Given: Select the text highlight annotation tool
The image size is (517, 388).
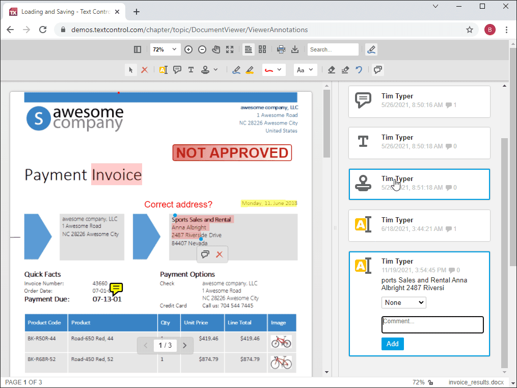Looking at the screenshot, I should 164,70.
